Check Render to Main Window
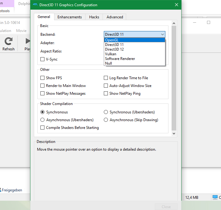The height and width of the screenshot is (210, 221). point(42,86)
